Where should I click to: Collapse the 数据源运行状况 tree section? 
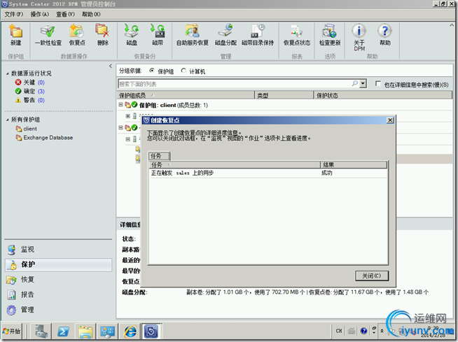coord(7,73)
